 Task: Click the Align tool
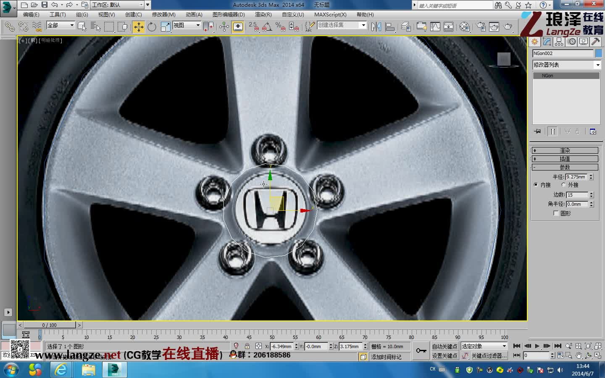(x=390, y=26)
